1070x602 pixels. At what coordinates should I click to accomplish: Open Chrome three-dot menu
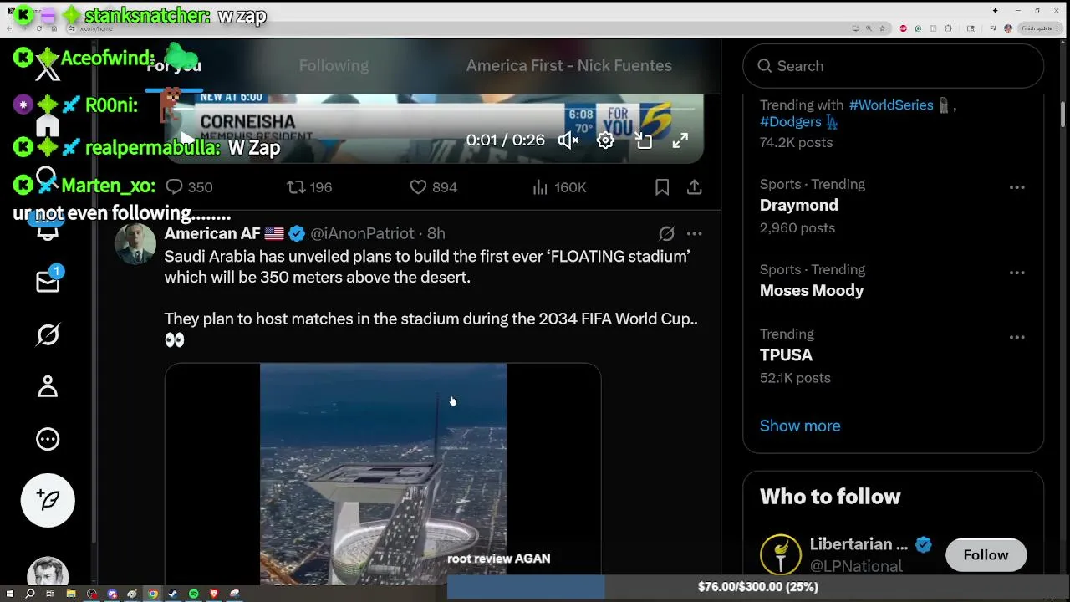pyautogui.click(x=1057, y=28)
